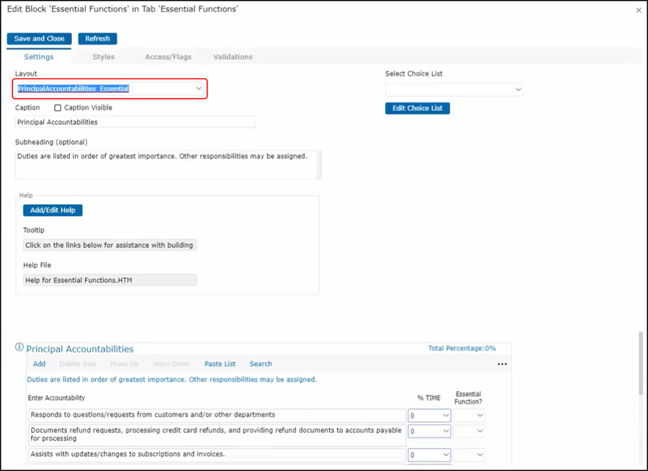Open the three-dot more options menu
This screenshot has height=471, width=648.
pyautogui.click(x=502, y=364)
